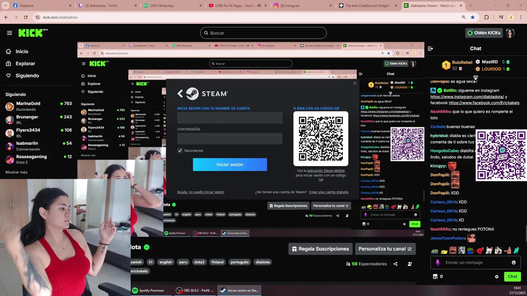The image size is (527, 296).
Task: Open main chat settings gear
Action: pos(497,277)
